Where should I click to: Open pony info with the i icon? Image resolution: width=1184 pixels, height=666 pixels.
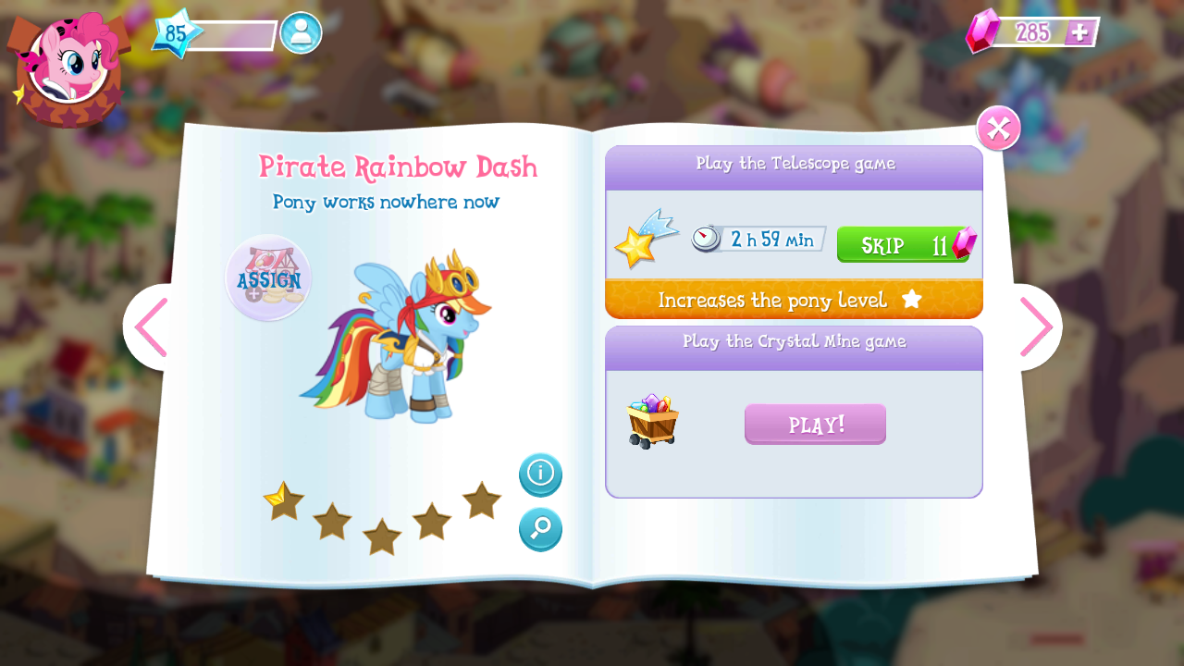click(540, 475)
